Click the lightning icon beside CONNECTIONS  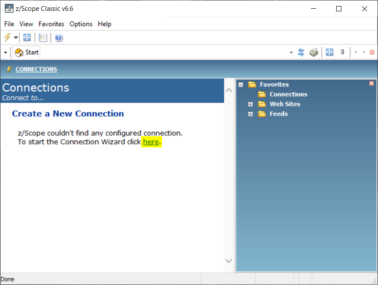[9, 69]
